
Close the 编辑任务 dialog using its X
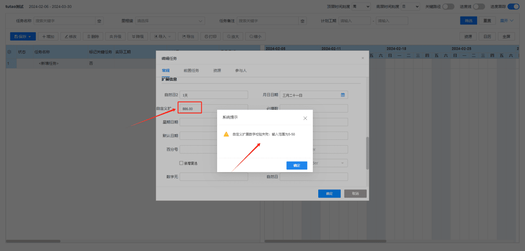(363, 58)
